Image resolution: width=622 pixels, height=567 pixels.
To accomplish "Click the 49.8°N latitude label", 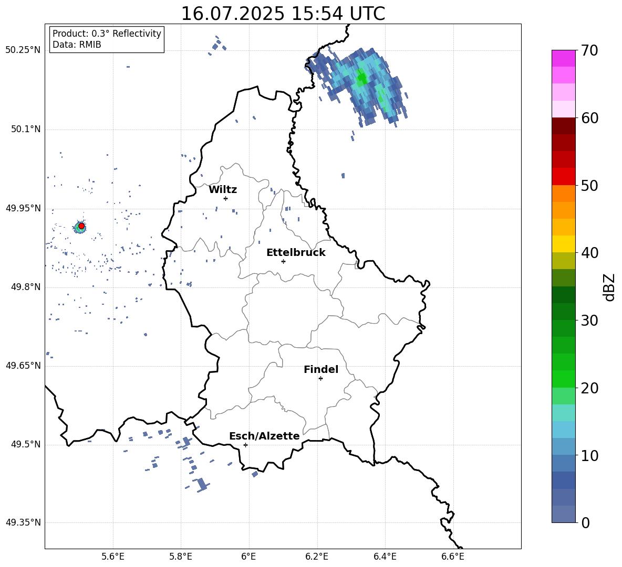I will click(26, 287).
